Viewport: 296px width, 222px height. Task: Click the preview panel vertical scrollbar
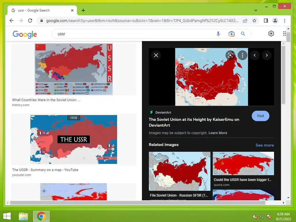[283, 75]
